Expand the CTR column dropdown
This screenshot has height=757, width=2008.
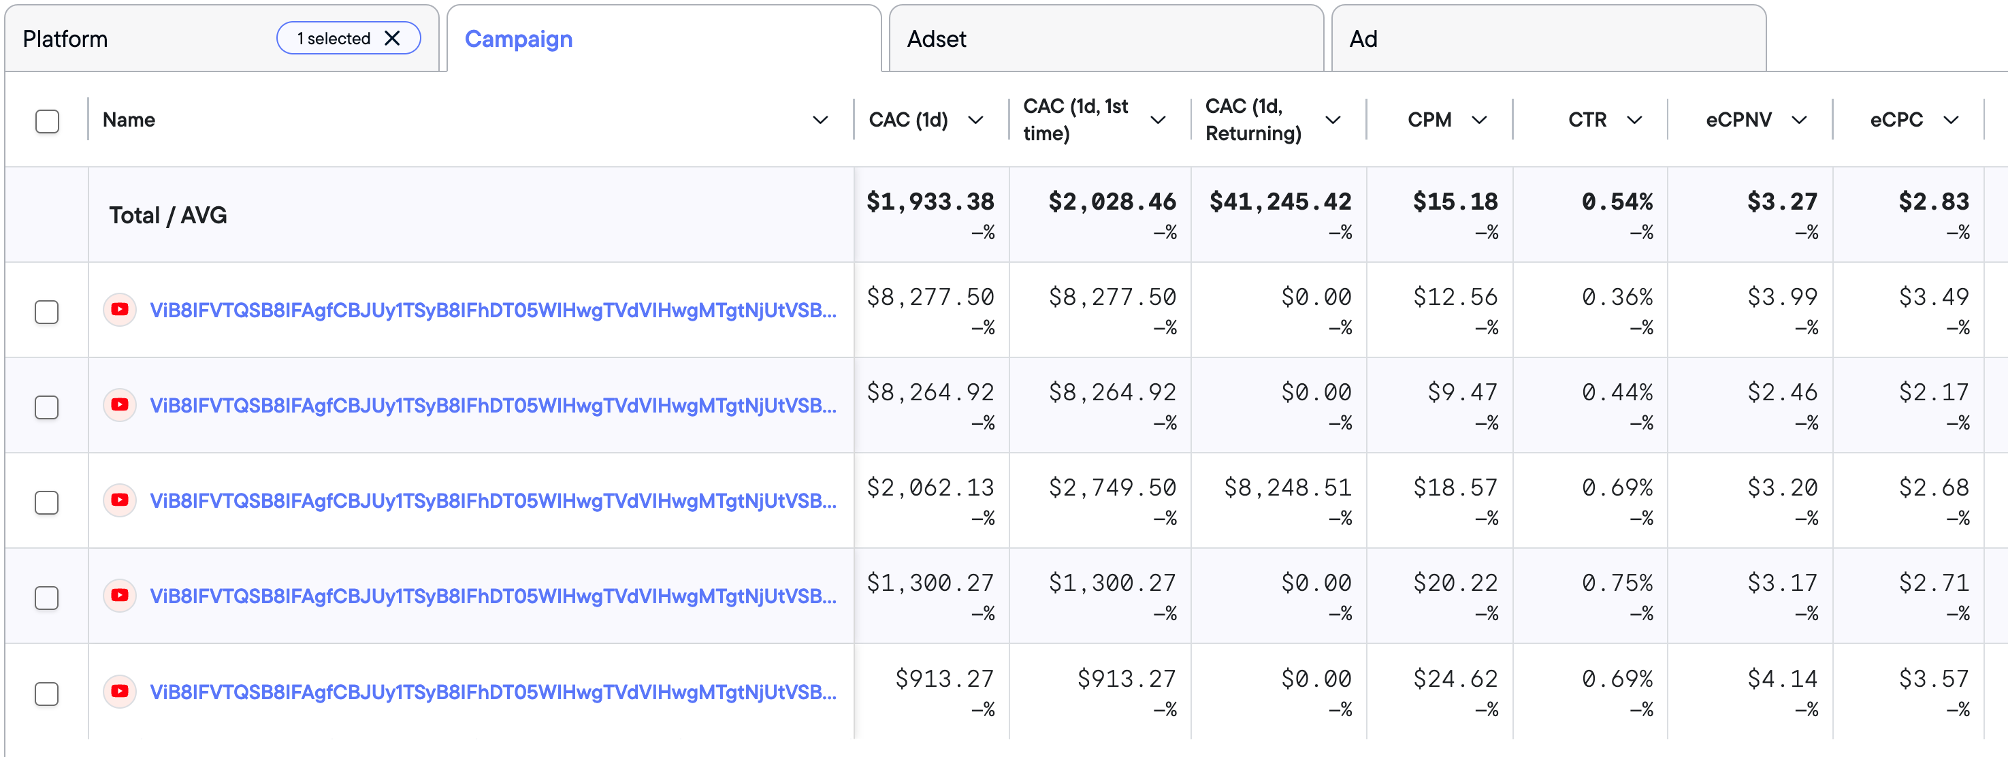1634,120
